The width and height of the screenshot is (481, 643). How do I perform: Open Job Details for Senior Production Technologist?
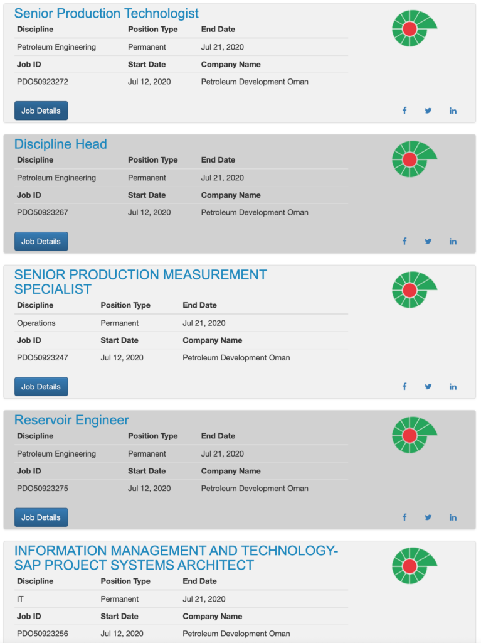coord(41,111)
